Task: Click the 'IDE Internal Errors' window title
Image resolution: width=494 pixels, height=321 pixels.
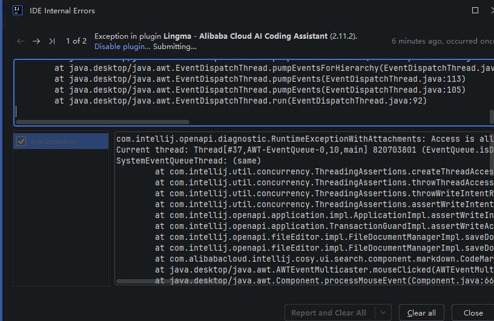Action: click(62, 11)
